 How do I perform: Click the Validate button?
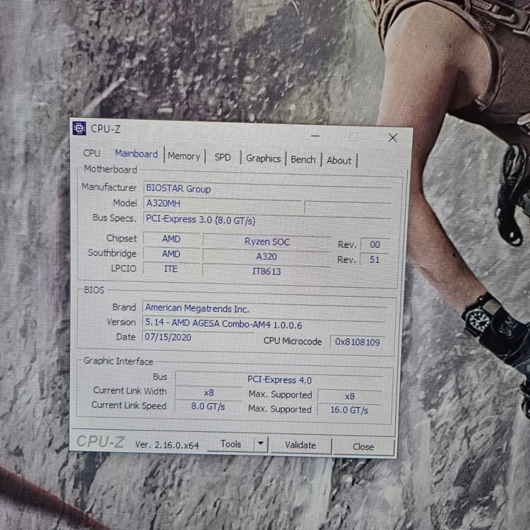click(301, 445)
